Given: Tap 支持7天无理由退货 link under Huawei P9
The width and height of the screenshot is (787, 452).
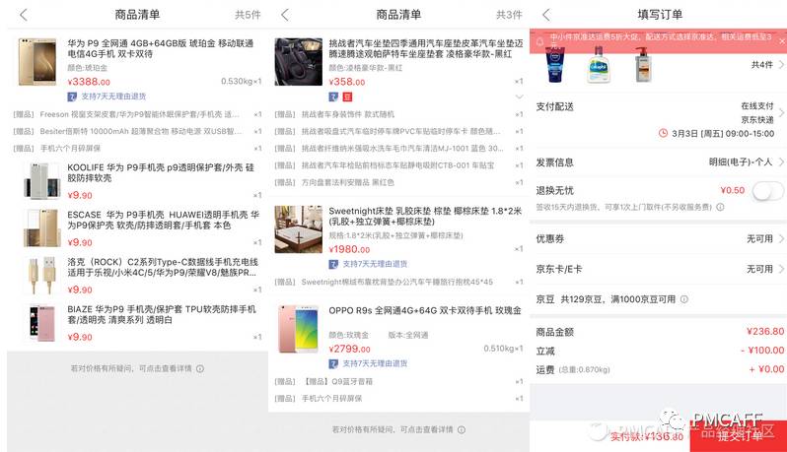Looking at the screenshot, I should tap(113, 97).
